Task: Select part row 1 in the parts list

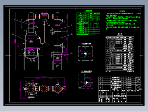Action: 120,89
